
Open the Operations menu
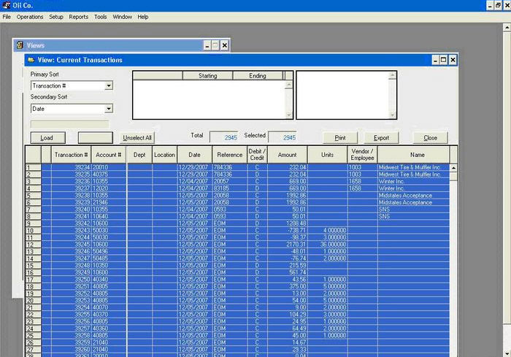30,17
